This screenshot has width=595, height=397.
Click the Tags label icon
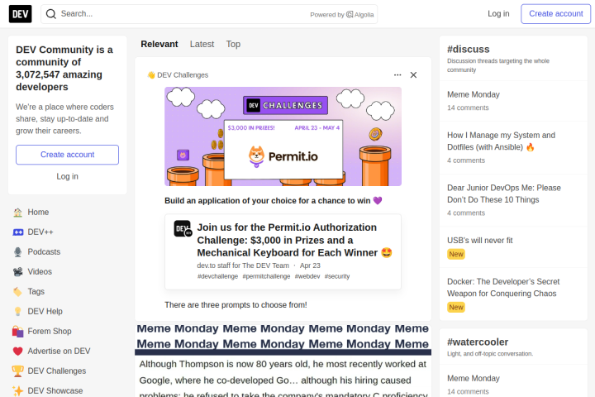pos(18,291)
